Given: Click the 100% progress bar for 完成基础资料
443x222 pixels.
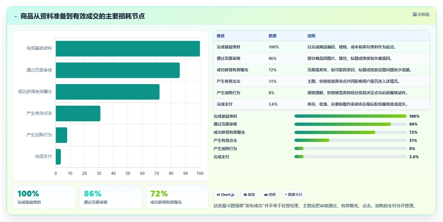Looking at the screenshot, I should pos(350,116).
